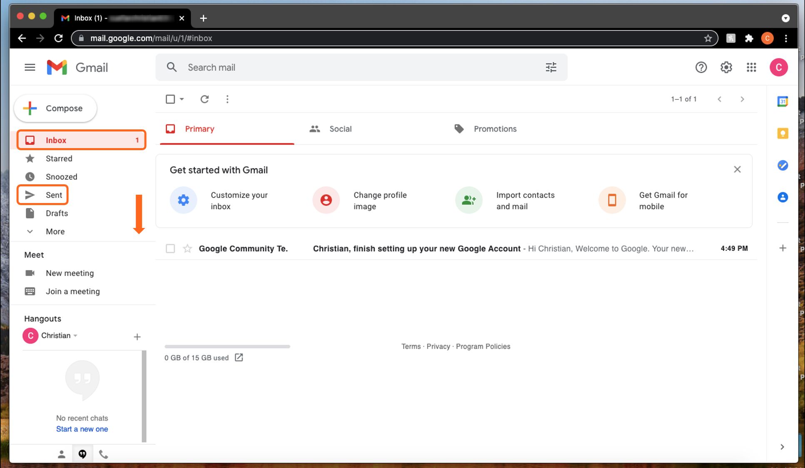Image resolution: width=805 pixels, height=468 pixels.
Task: Bookmark this page star icon
Action: (x=708, y=38)
